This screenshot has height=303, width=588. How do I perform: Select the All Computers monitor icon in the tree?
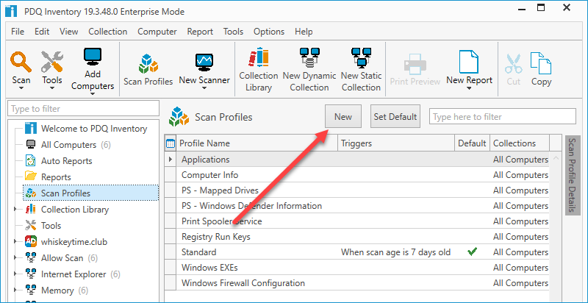(x=31, y=145)
